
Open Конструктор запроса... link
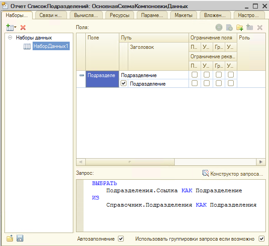pos(237,173)
